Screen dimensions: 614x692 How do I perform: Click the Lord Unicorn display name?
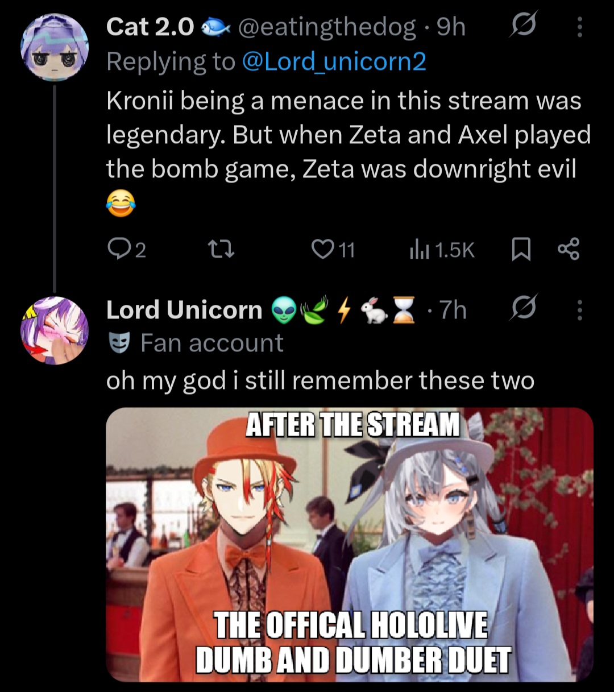tap(184, 310)
